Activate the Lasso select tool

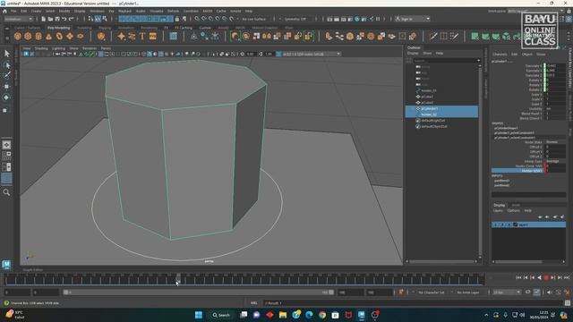pyautogui.click(x=6, y=65)
